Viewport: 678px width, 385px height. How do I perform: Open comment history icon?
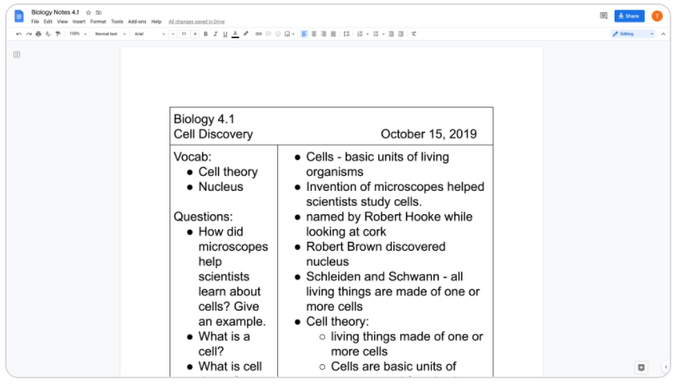coord(604,16)
